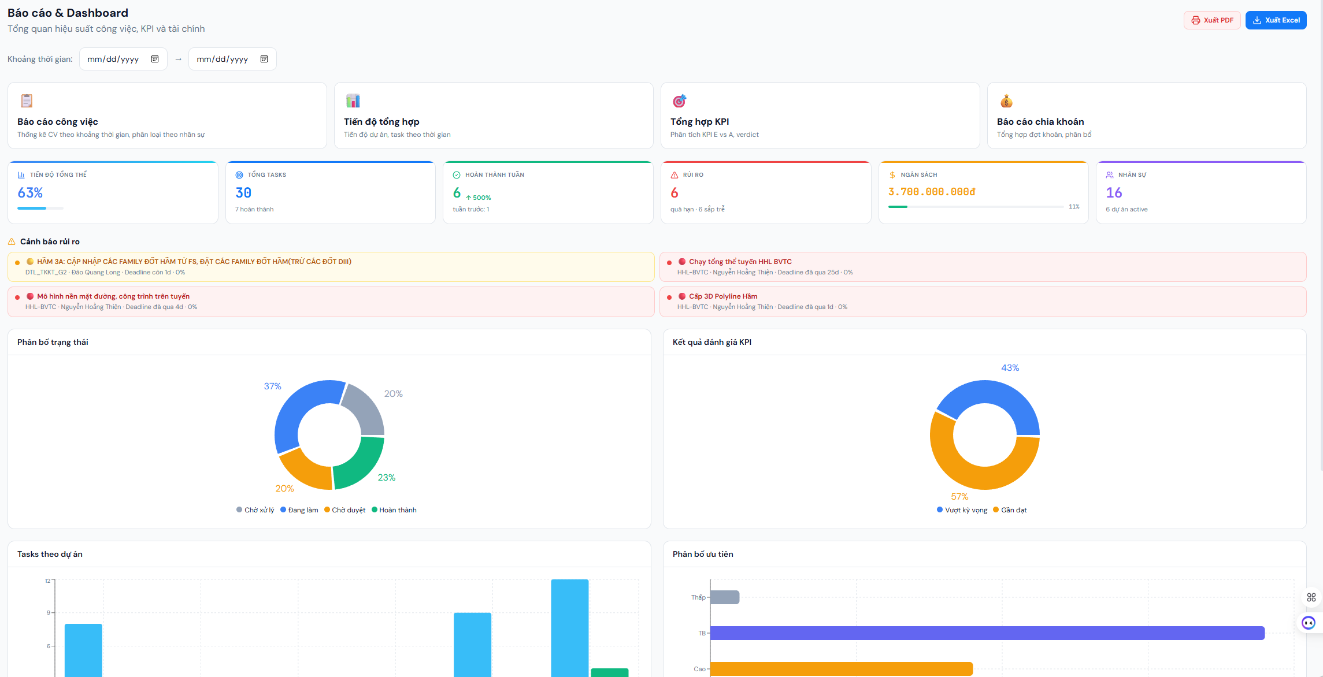
Task: Click the Xuất Excel download button
Action: point(1276,20)
